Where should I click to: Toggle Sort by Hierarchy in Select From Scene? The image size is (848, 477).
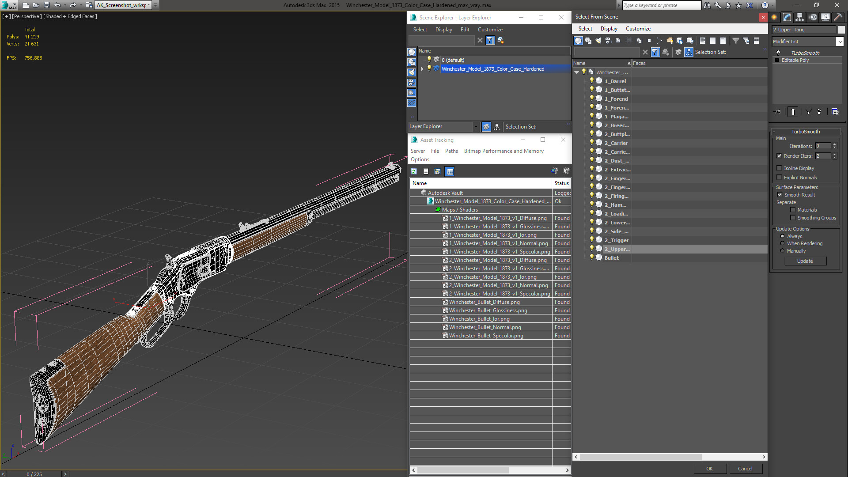click(x=689, y=52)
